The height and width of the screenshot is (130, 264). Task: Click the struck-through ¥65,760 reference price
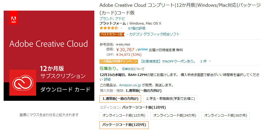[x=123, y=44]
